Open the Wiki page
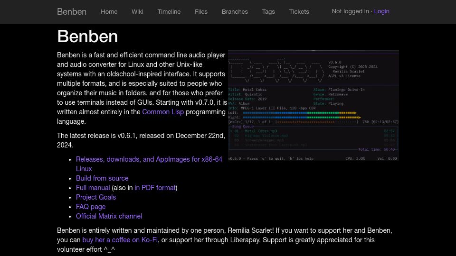The height and width of the screenshot is (256, 456). point(137,11)
